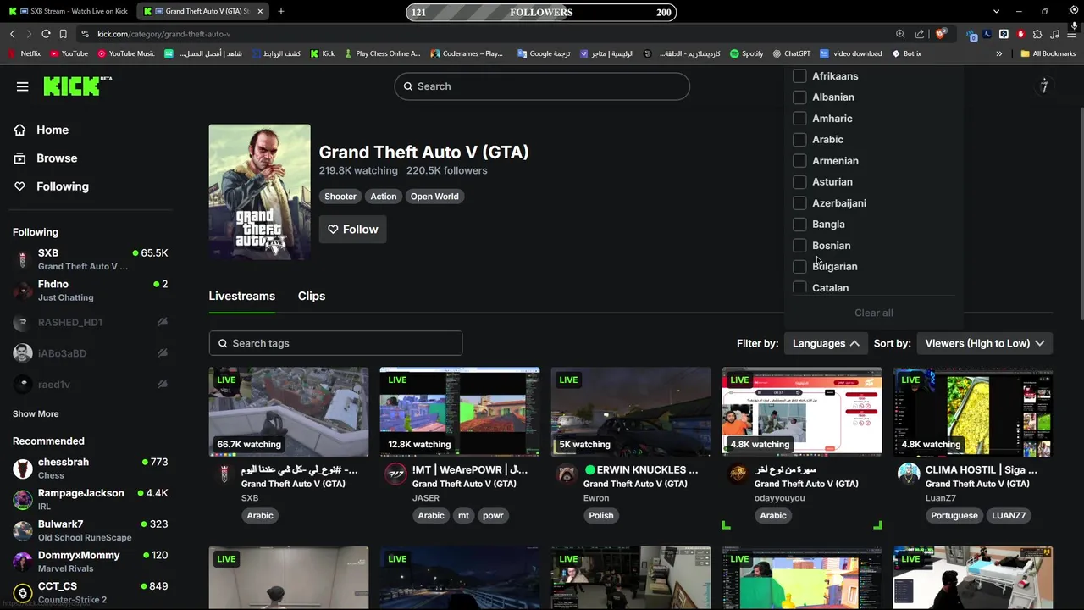Bookmark this page with the bookmark icon
The image size is (1084, 610).
pyautogui.click(x=63, y=34)
